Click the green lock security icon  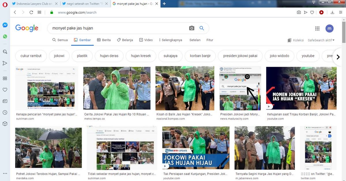tap(52, 12)
